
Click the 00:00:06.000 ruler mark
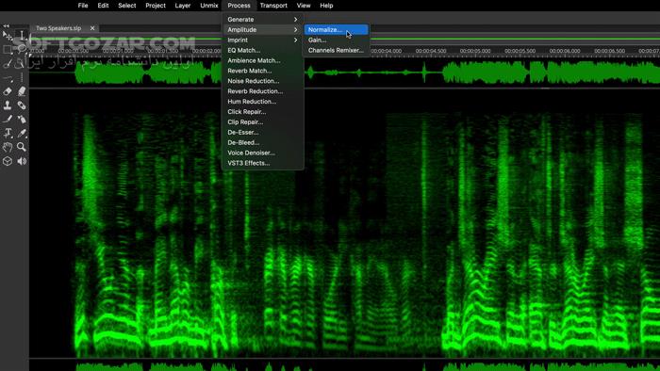click(565, 51)
